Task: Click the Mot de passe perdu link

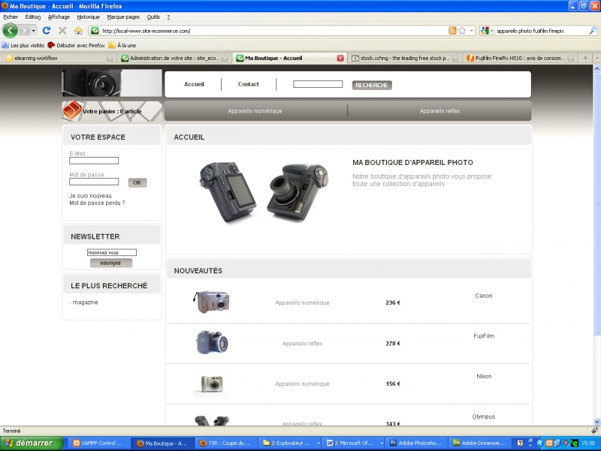Action: (98, 203)
